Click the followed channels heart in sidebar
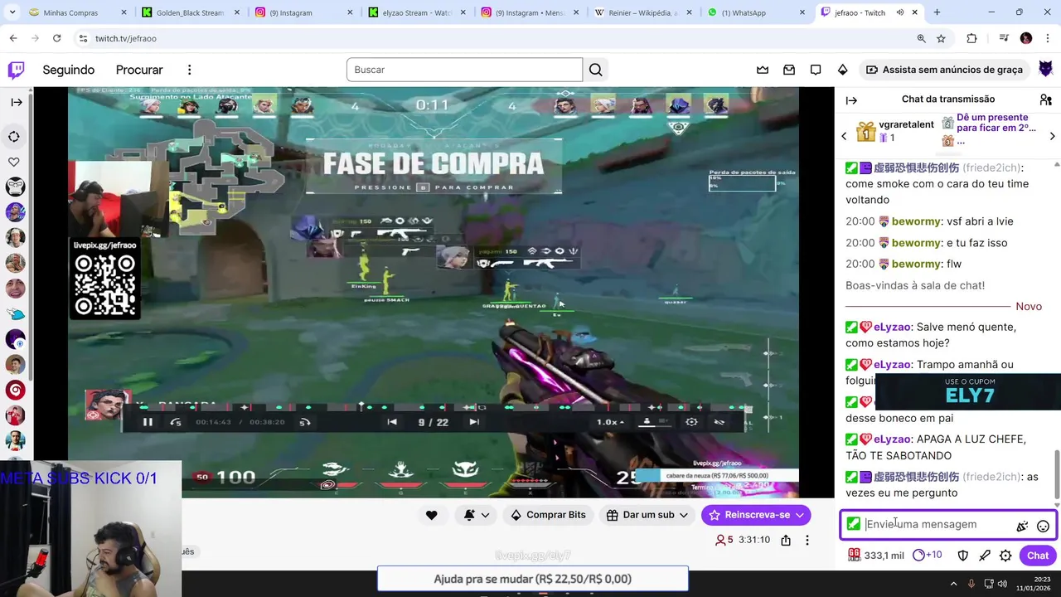The height and width of the screenshot is (597, 1061). coord(14,162)
